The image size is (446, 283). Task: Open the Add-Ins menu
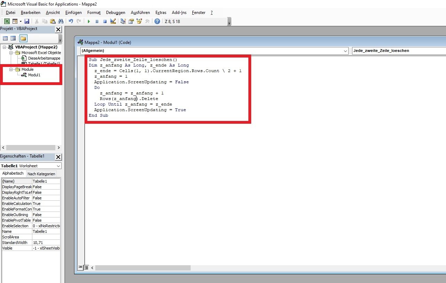coord(179,13)
